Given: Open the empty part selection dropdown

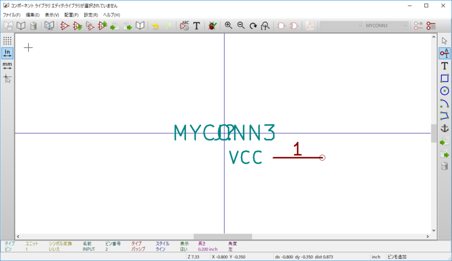Looking at the screenshot, I should click(x=341, y=25).
